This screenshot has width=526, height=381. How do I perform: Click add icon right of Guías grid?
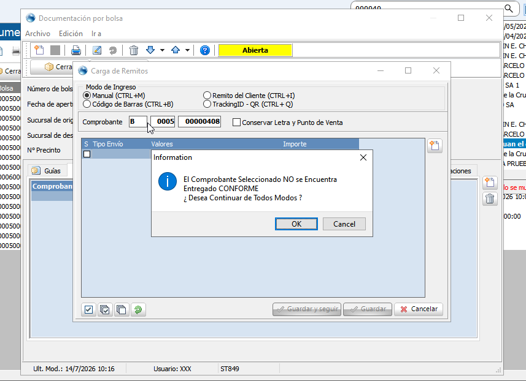490,183
